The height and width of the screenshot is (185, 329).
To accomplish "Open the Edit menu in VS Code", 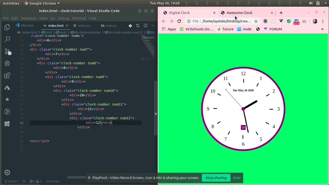I will pyautogui.click(x=15, y=18).
